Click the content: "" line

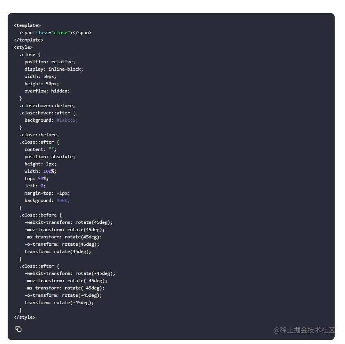click(x=40, y=149)
